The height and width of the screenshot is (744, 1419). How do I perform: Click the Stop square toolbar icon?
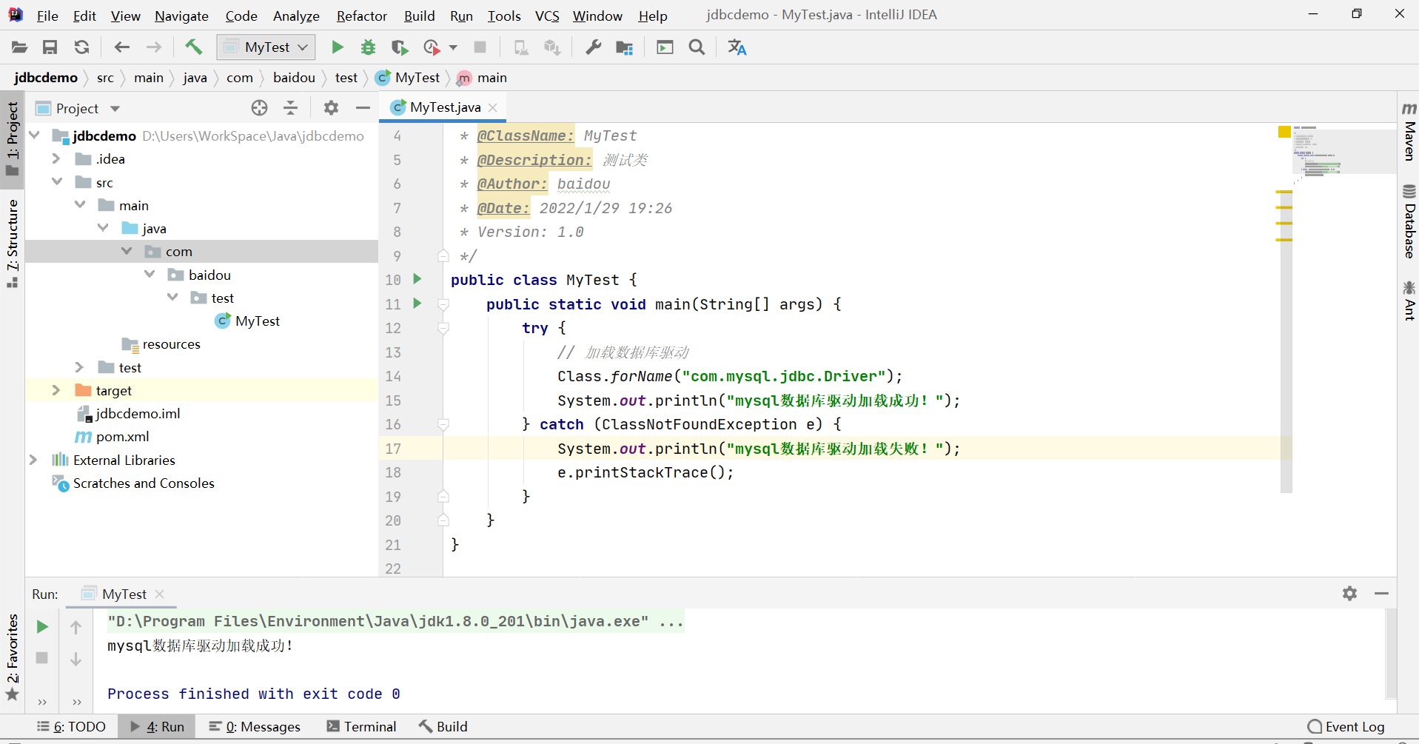(x=480, y=47)
